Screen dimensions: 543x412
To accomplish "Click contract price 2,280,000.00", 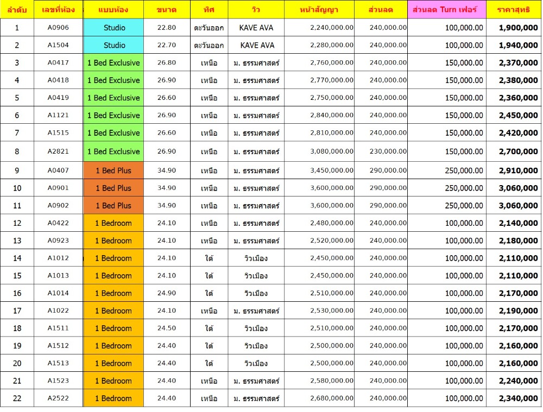I will coord(332,45).
